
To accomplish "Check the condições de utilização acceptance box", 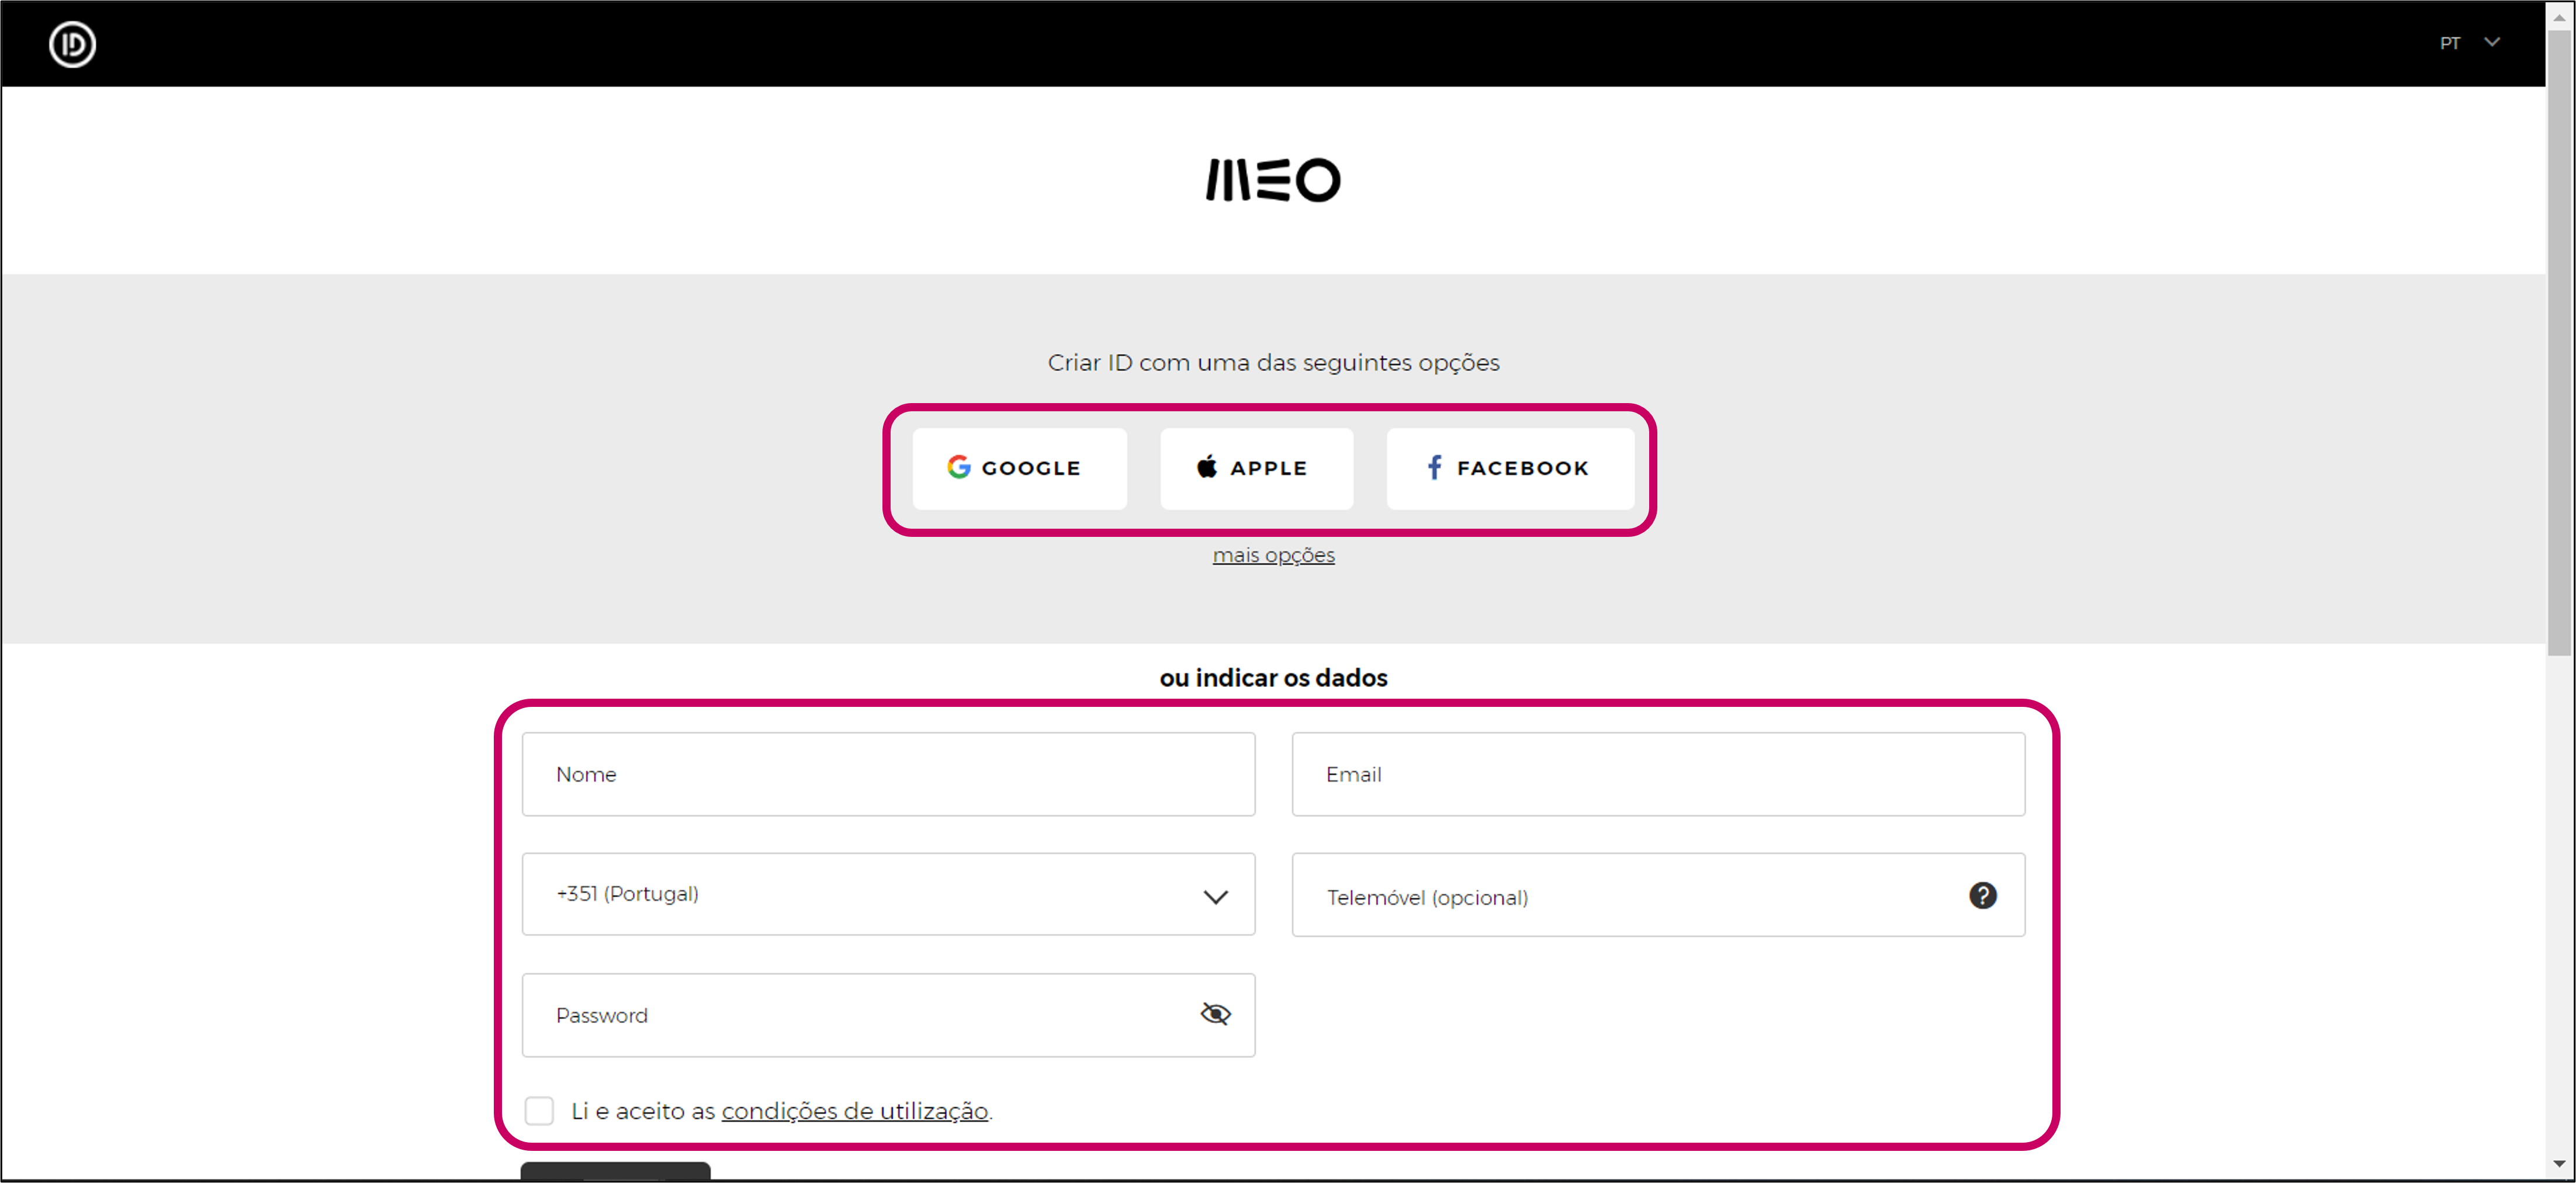I will [x=539, y=1110].
